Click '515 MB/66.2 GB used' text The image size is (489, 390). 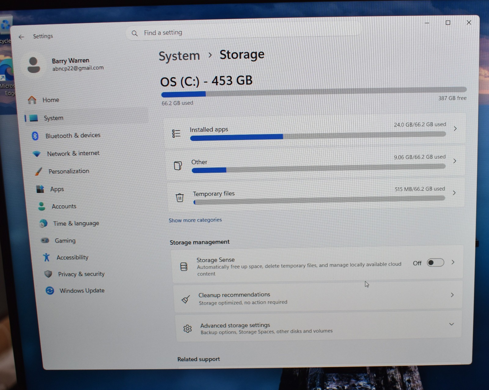[420, 189]
